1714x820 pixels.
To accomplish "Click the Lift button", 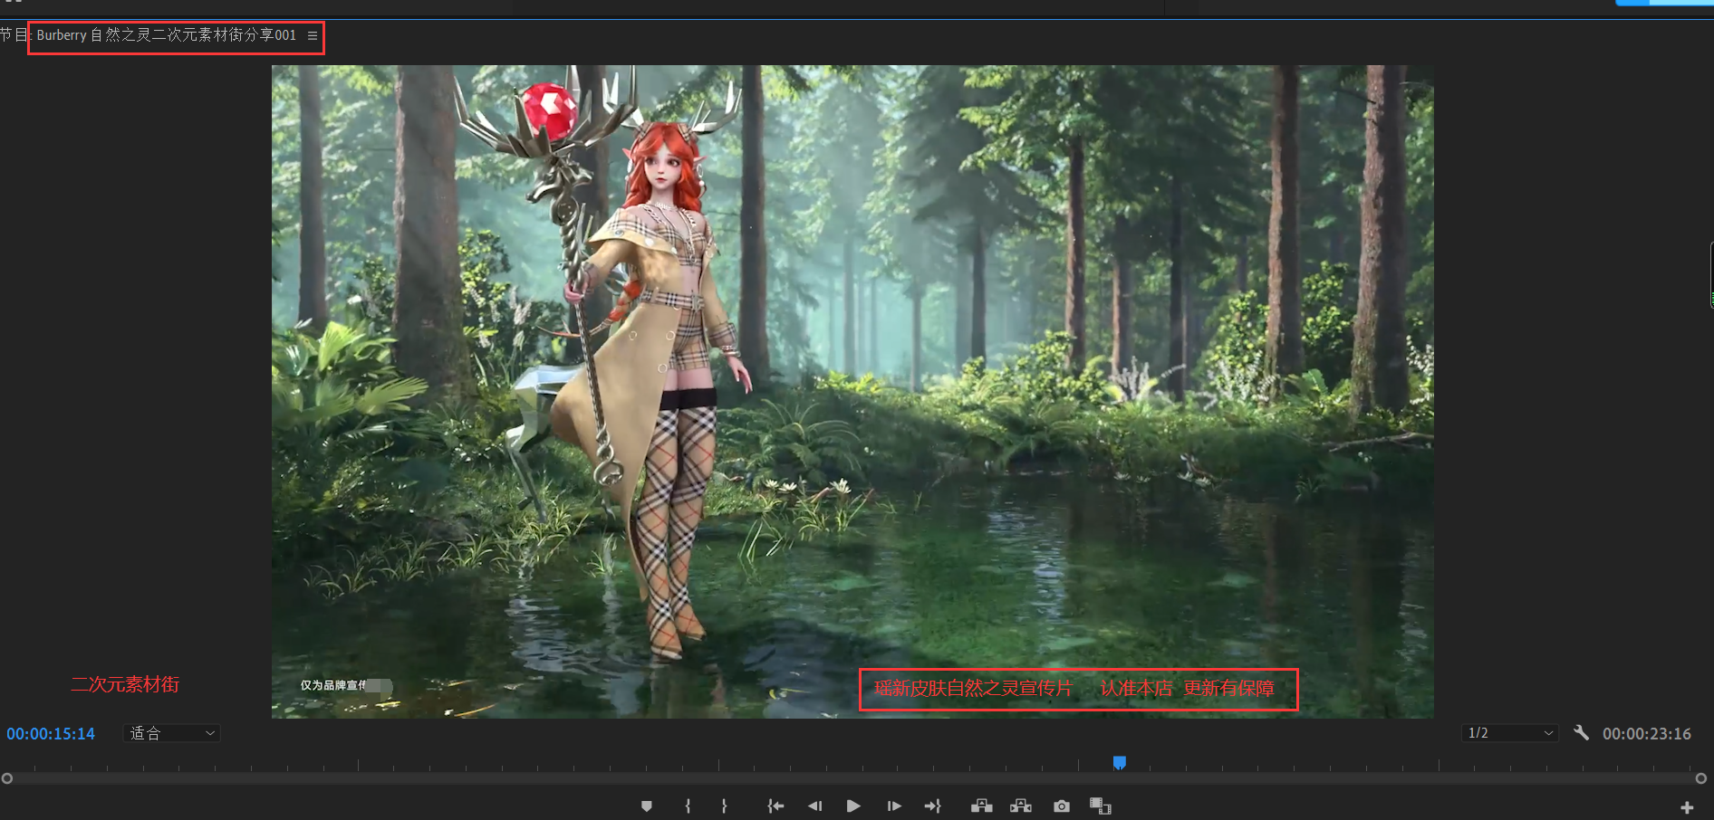I will (982, 806).
